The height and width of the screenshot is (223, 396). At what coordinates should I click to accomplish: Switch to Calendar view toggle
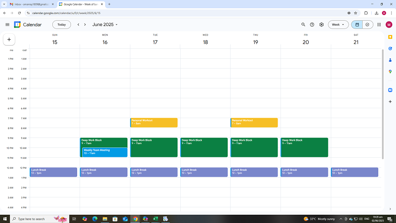click(357, 24)
